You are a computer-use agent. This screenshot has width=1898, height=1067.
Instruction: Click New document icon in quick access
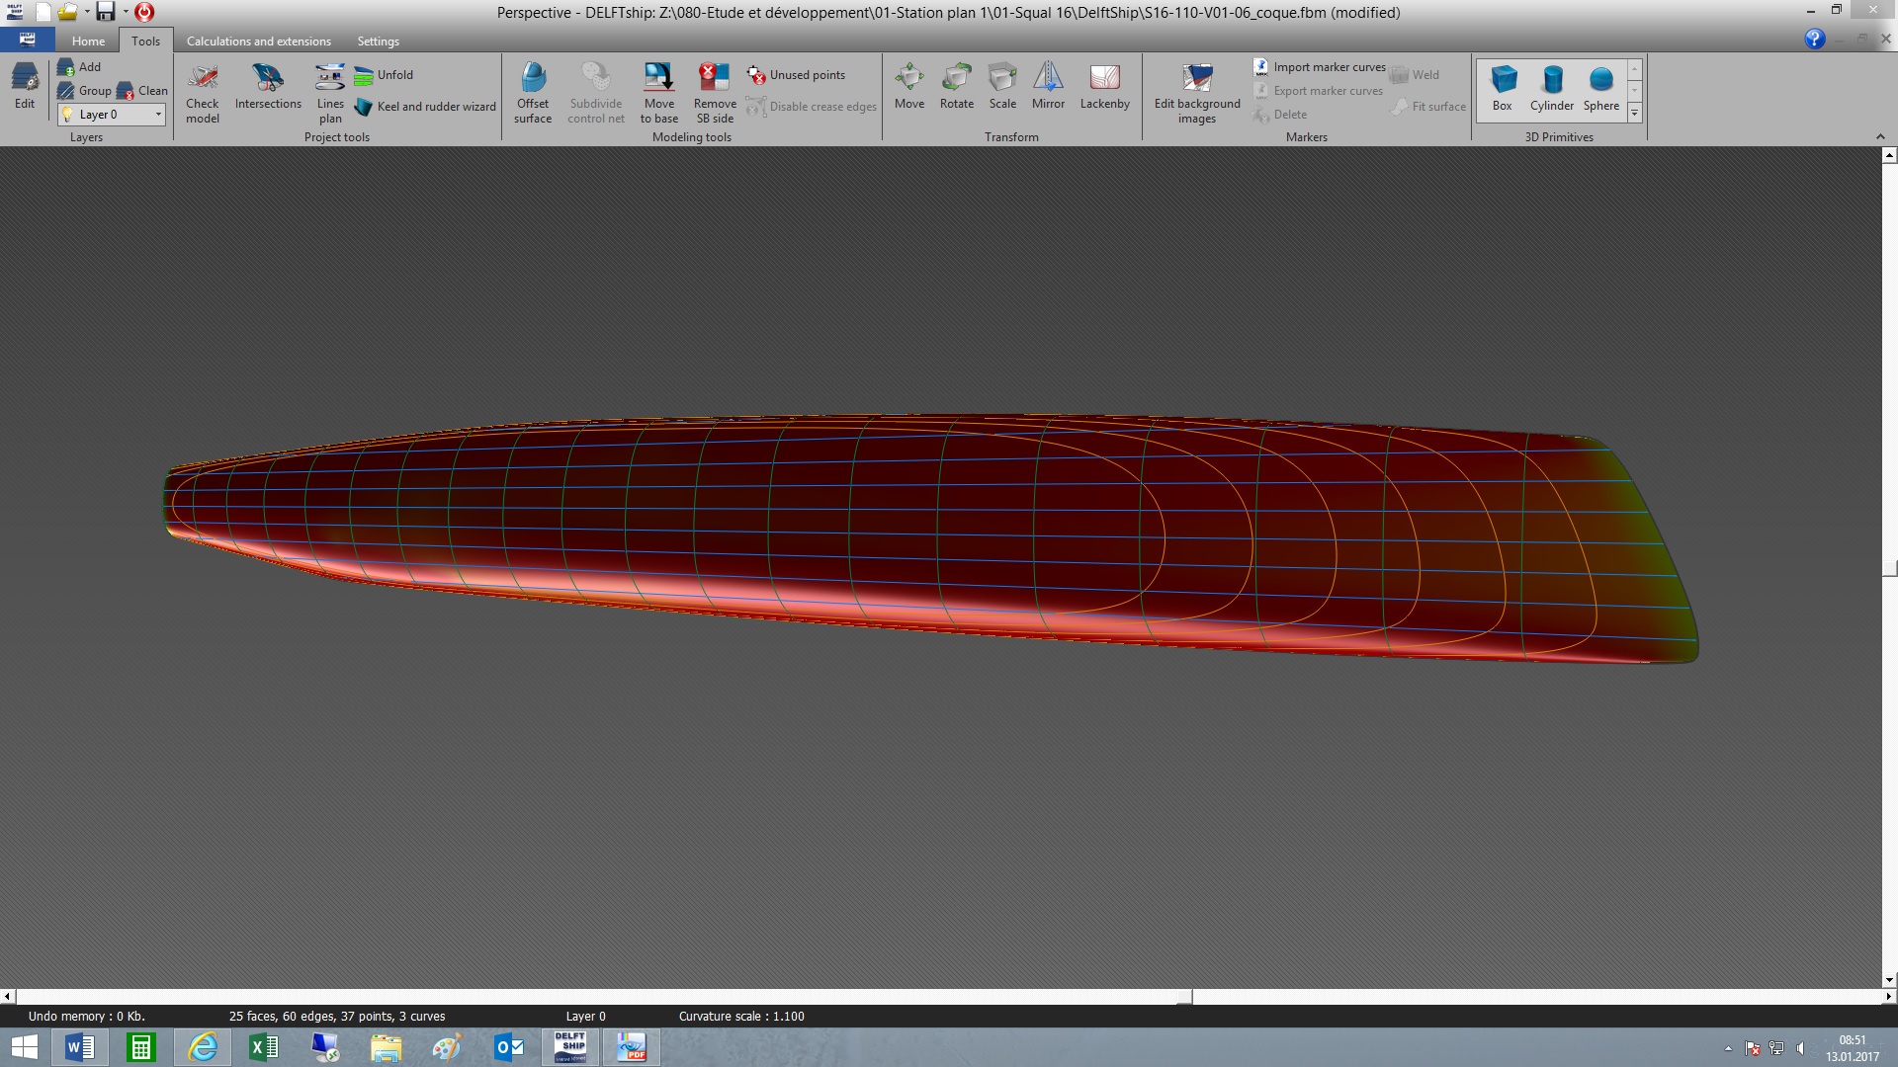(43, 12)
